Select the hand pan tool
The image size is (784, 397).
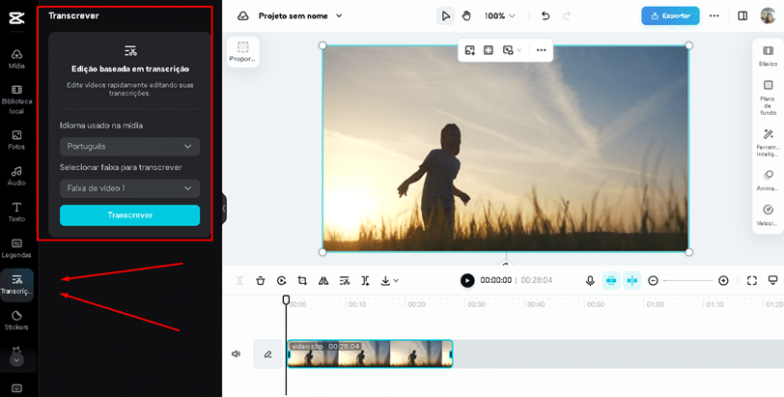[x=466, y=15]
